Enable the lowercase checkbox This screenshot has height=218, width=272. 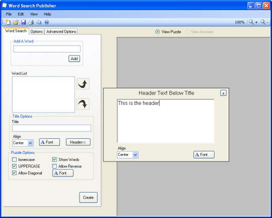click(x=15, y=159)
